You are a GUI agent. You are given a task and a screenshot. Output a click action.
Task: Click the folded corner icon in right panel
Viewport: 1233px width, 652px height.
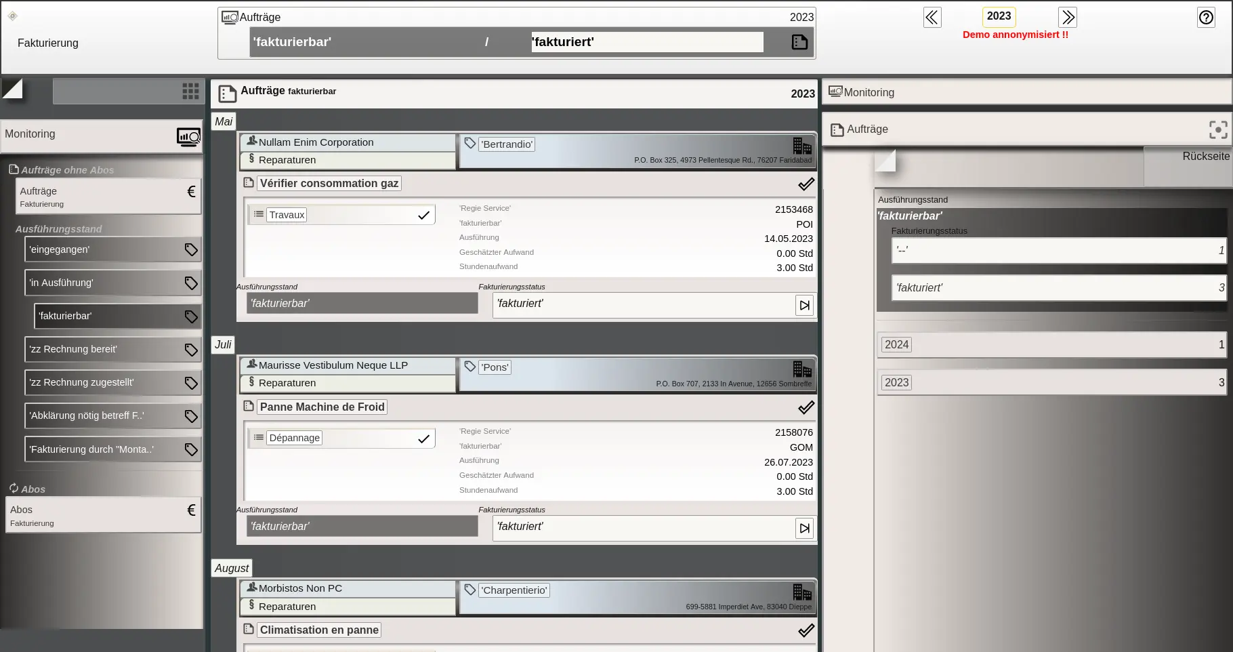[885, 161]
